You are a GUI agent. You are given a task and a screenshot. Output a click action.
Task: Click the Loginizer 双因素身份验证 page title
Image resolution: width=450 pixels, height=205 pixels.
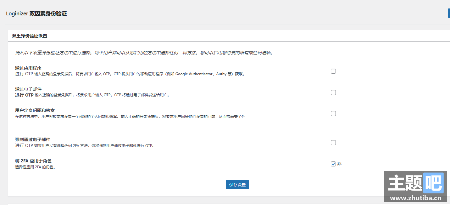pyautogui.click(x=36, y=14)
